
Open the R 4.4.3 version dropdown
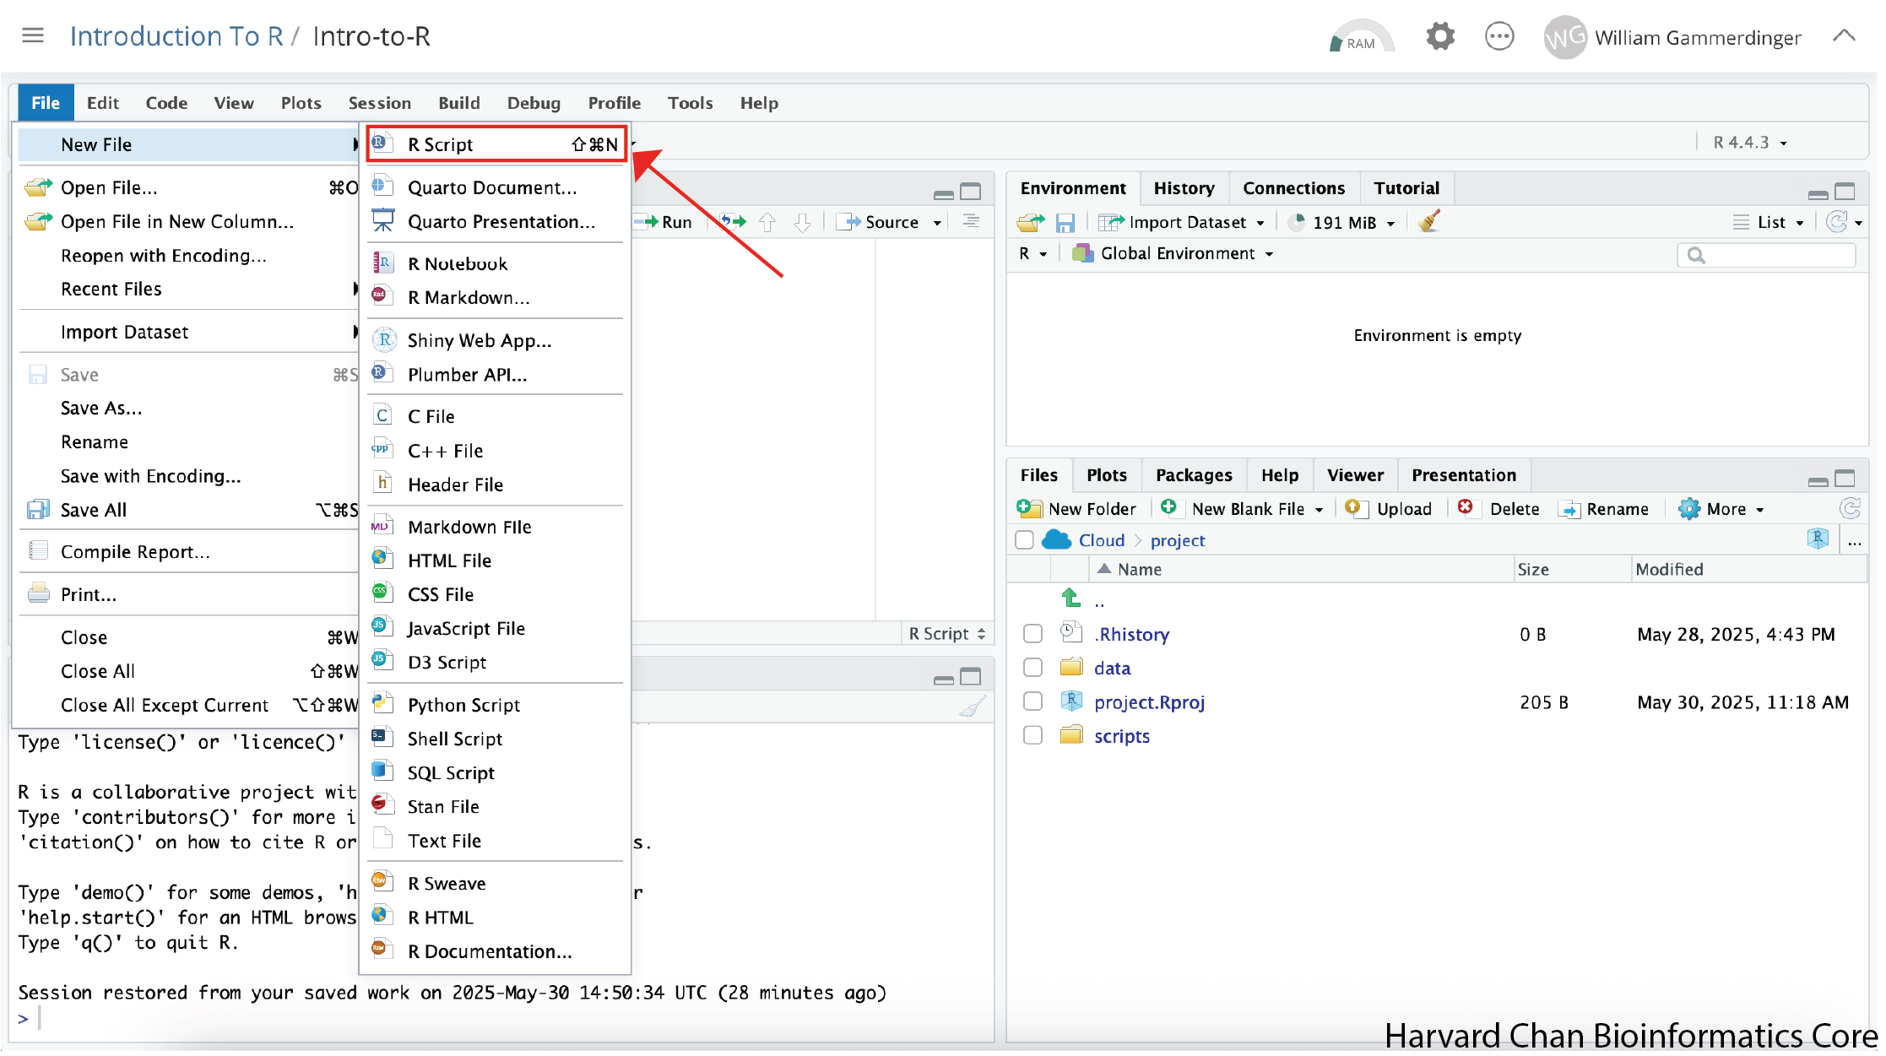tap(1749, 143)
